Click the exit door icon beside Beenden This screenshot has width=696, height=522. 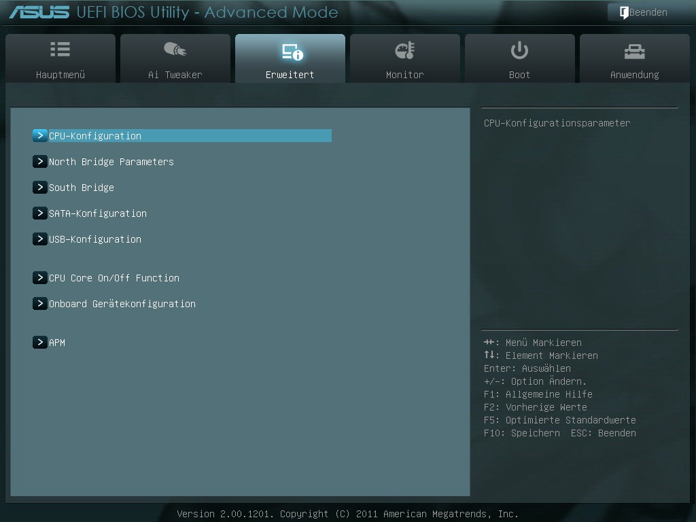(624, 12)
